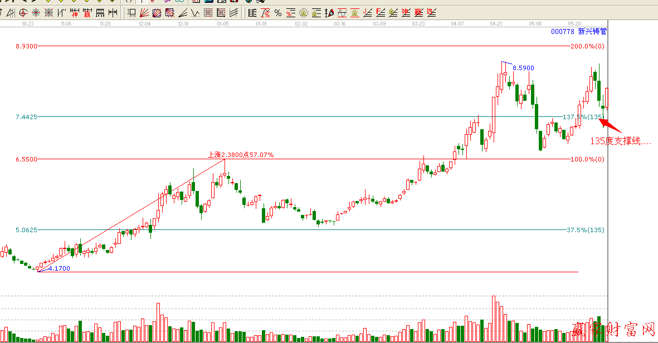Select the red J angle lines tool
This screenshot has width=658, height=343.
pyautogui.click(x=367, y=13)
